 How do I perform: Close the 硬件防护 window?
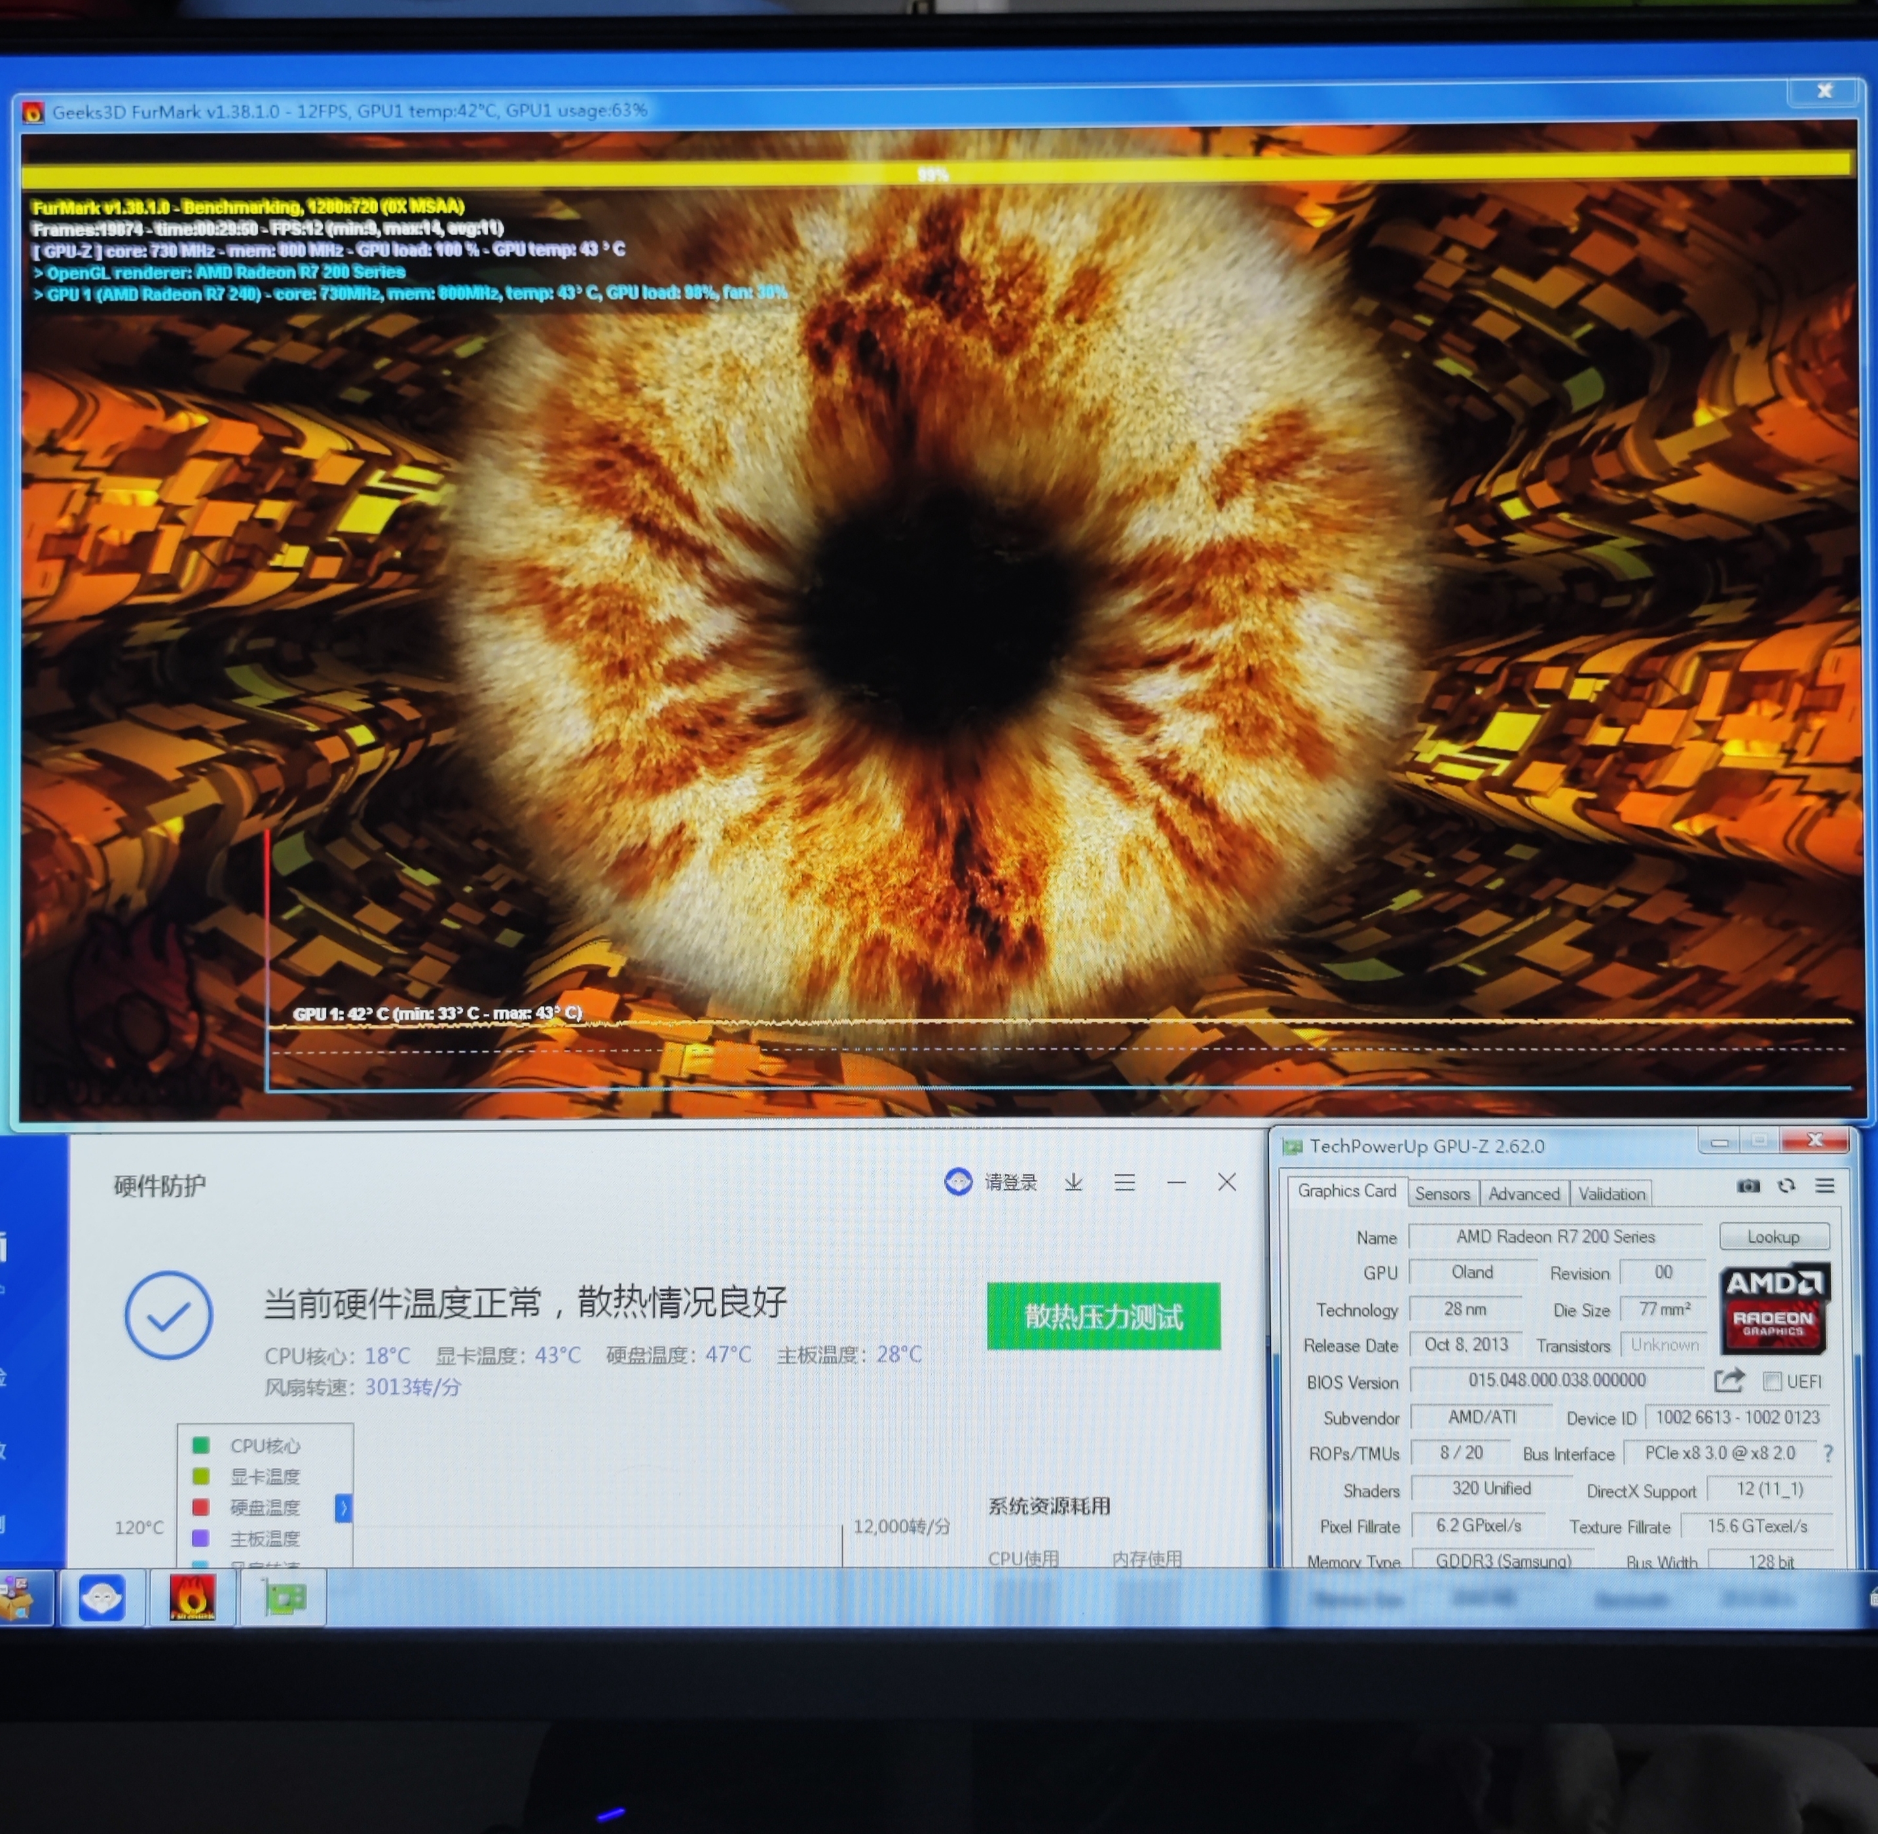click(1227, 1182)
